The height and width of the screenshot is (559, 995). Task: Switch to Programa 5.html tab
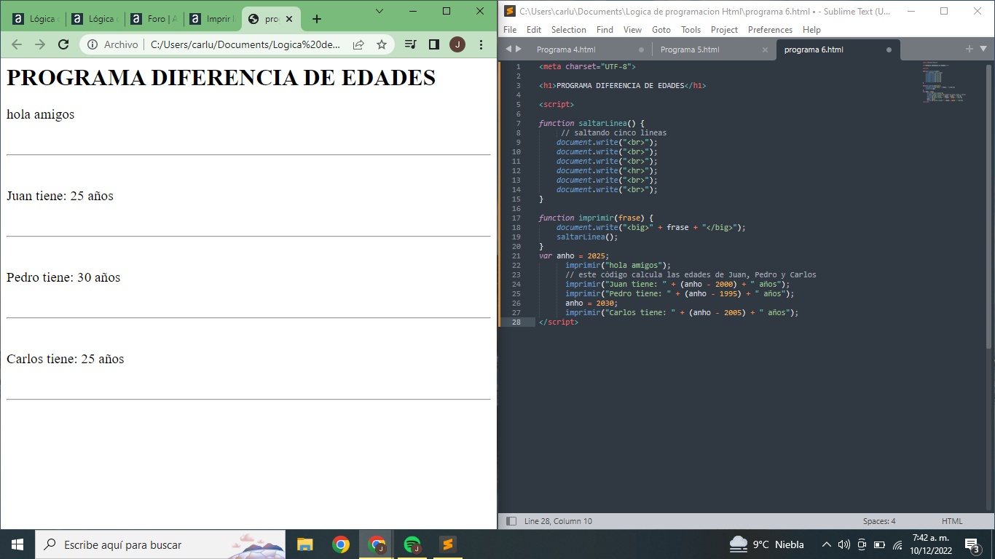(690, 49)
